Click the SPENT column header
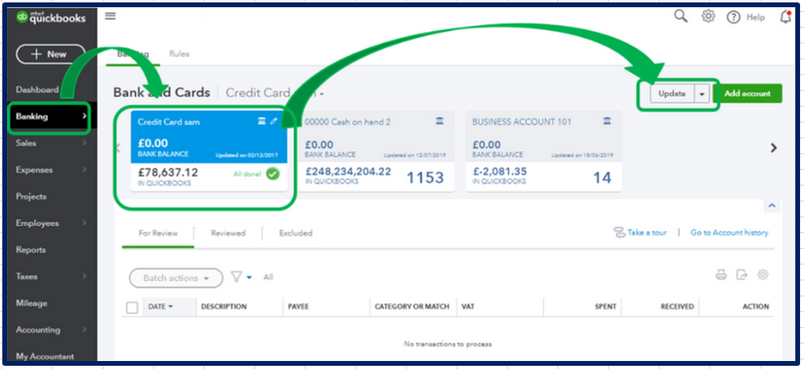The width and height of the screenshot is (804, 369). [605, 306]
